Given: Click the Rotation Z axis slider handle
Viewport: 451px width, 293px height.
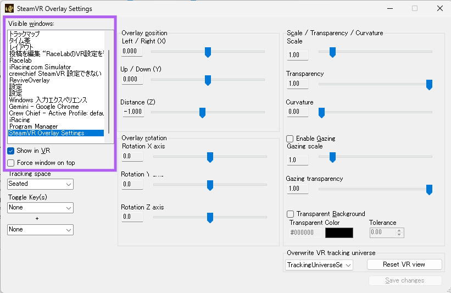Looking at the screenshot, I should 210,218.
